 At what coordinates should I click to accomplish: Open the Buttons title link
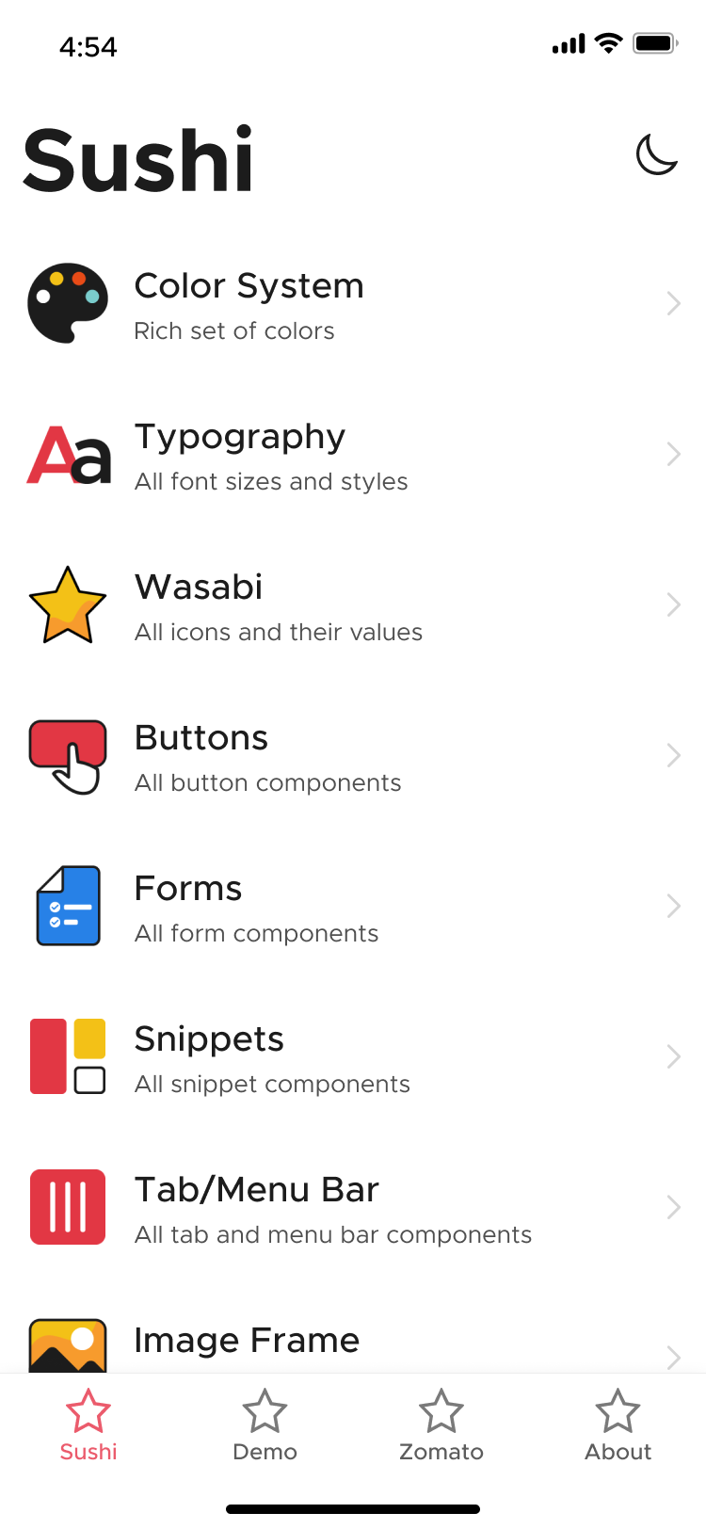coord(201,738)
